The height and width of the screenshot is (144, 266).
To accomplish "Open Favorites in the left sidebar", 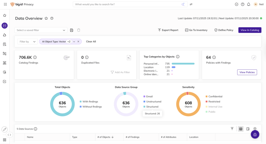I will (x=5, y=16).
